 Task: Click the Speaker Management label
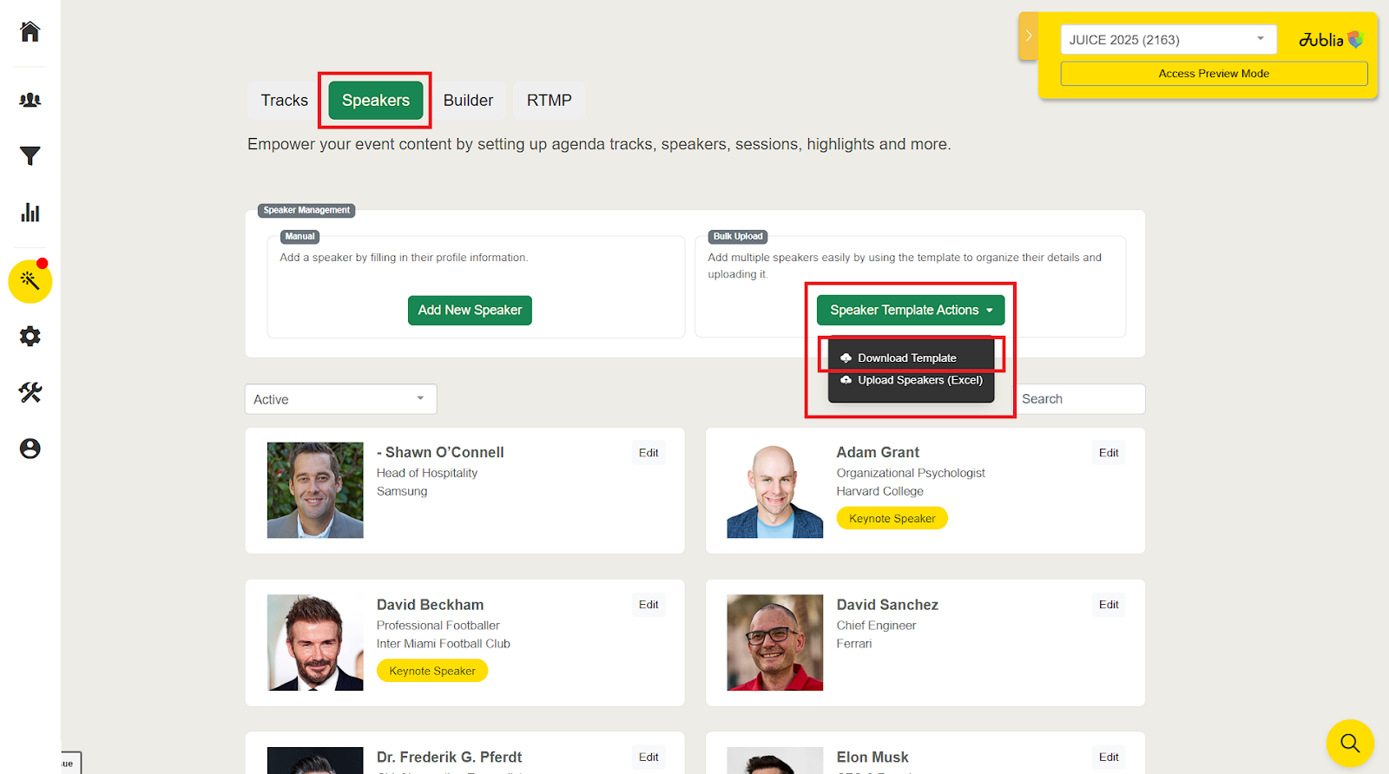coord(306,210)
